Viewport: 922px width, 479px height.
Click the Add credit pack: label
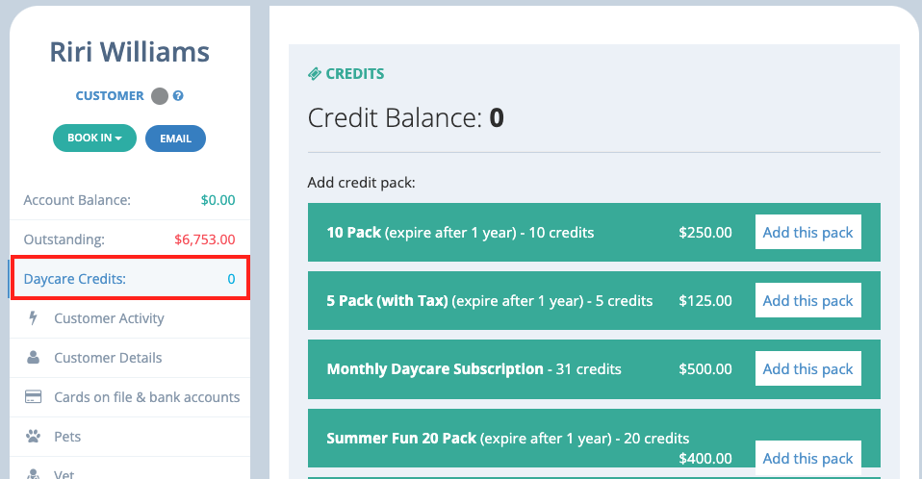(x=361, y=182)
